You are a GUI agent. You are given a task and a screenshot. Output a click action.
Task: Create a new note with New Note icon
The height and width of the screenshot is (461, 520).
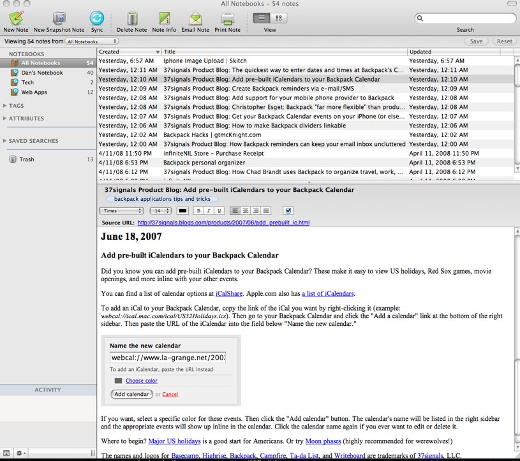pos(16,18)
